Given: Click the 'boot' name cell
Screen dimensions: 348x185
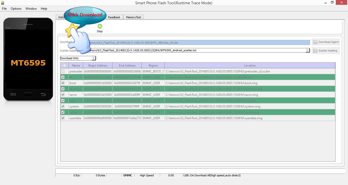Looking at the screenshot, I should 76,83.
